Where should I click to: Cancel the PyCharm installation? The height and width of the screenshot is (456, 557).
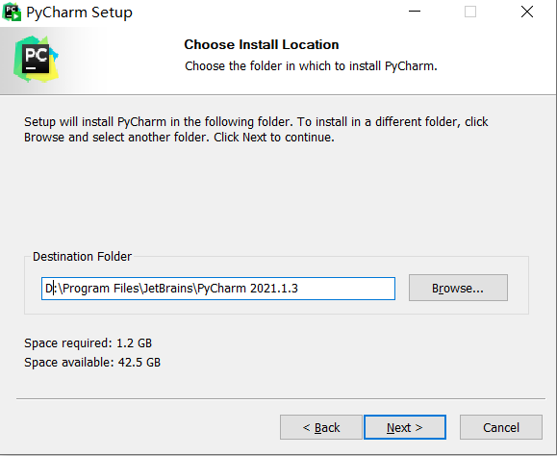[501, 427]
